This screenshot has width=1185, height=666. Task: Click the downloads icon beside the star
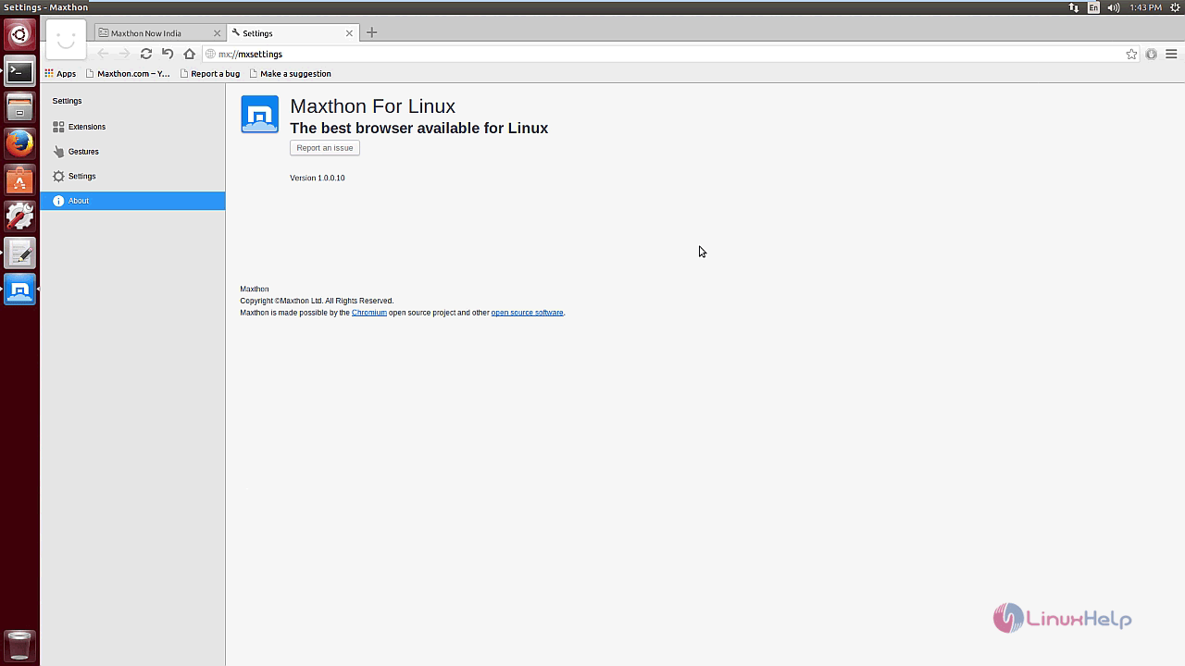[1152, 54]
